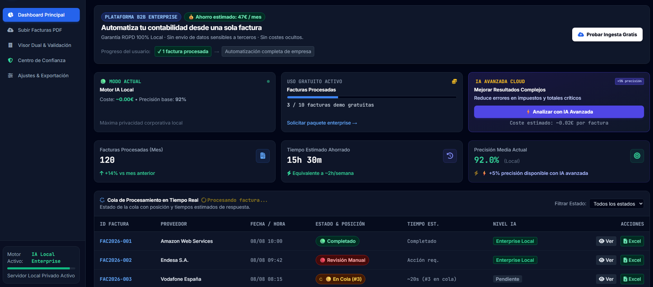The height and width of the screenshot is (287, 653).
Task: Click the document icon beside Visor Dual
Action: pos(11,45)
